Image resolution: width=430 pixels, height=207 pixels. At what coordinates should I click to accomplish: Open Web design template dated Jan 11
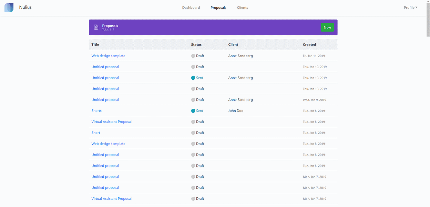pos(108,56)
